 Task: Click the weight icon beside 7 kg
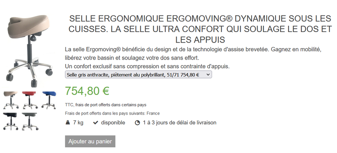(x=68, y=122)
